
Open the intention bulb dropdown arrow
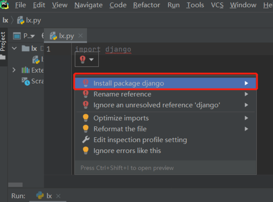coord(91,59)
